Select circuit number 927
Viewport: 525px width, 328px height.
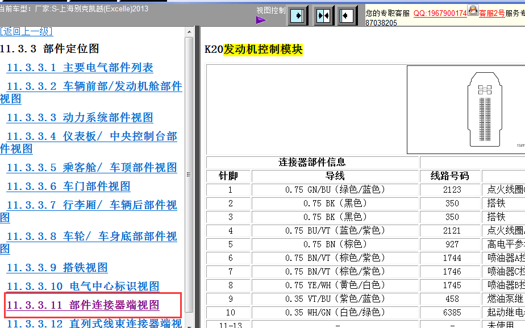click(452, 244)
